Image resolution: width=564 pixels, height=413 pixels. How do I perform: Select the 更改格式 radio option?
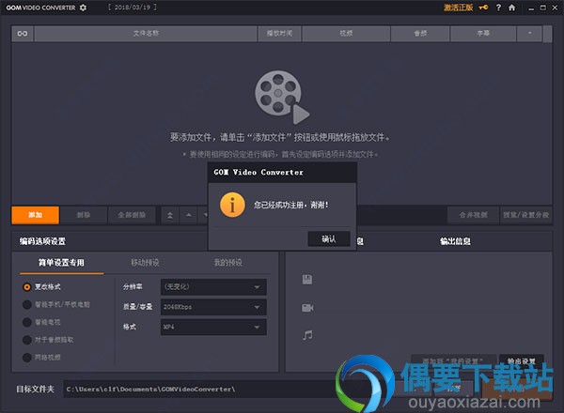(42, 287)
